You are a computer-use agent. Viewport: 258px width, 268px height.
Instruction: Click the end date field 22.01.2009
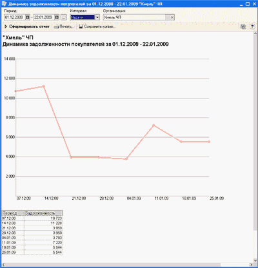point(44,17)
